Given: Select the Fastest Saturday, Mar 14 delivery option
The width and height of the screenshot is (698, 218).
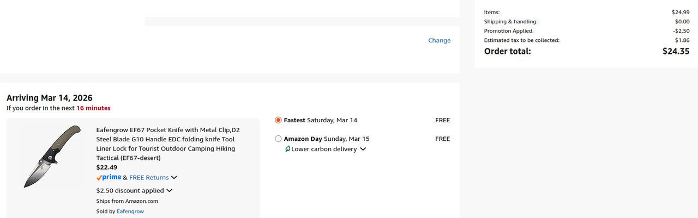Looking at the screenshot, I should pos(279,120).
